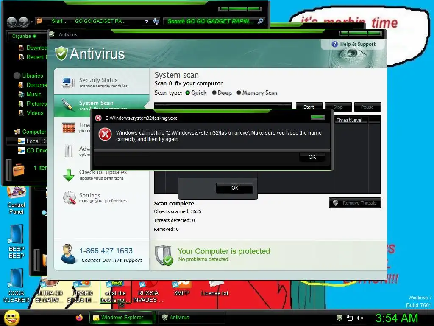Click the refresh icon in Explorer address bar
This screenshot has width=434, height=326.
coord(156,21)
